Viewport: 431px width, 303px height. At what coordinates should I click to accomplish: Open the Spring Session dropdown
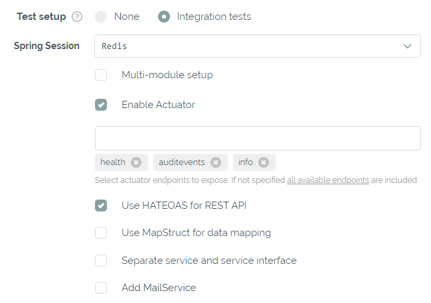[x=257, y=46]
